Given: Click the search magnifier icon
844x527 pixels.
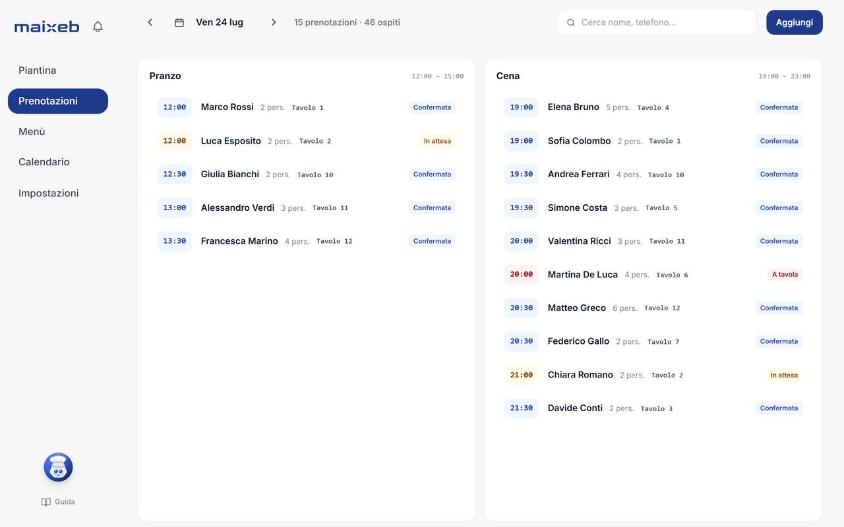Looking at the screenshot, I should pos(571,22).
